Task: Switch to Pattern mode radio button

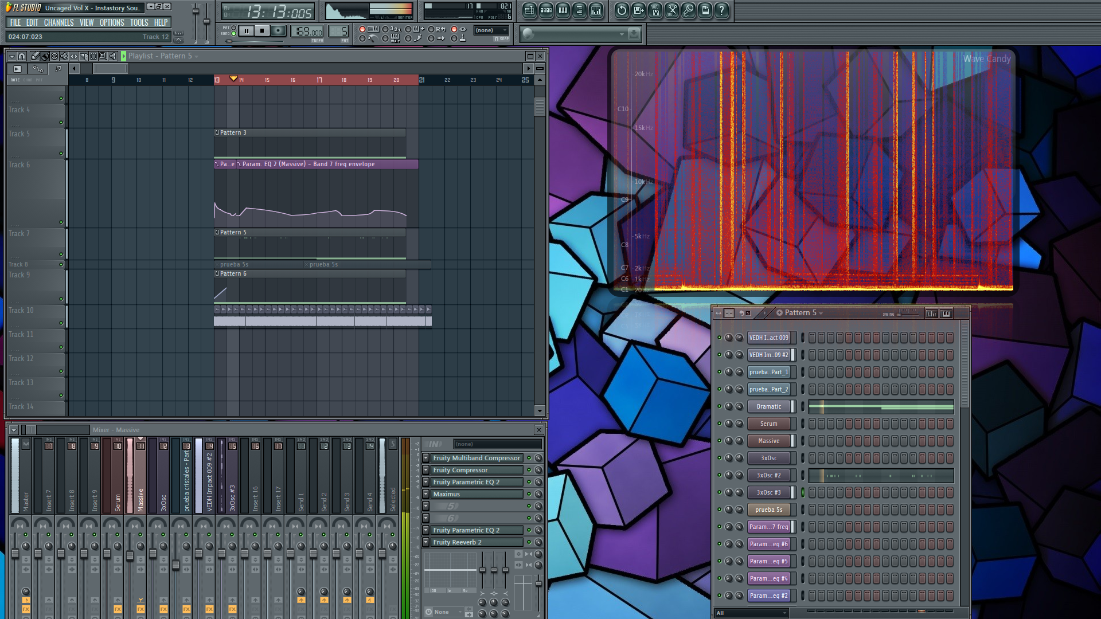Action: tap(233, 28)
